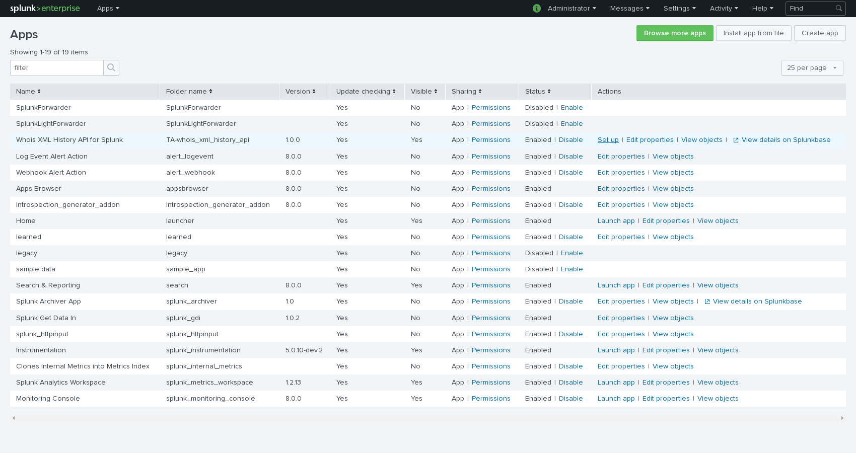856x453 pixels.
Task: Click external link icon for Splunk Archiver row
Action: [707, 301]
